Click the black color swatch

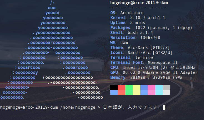pos(114,87)
